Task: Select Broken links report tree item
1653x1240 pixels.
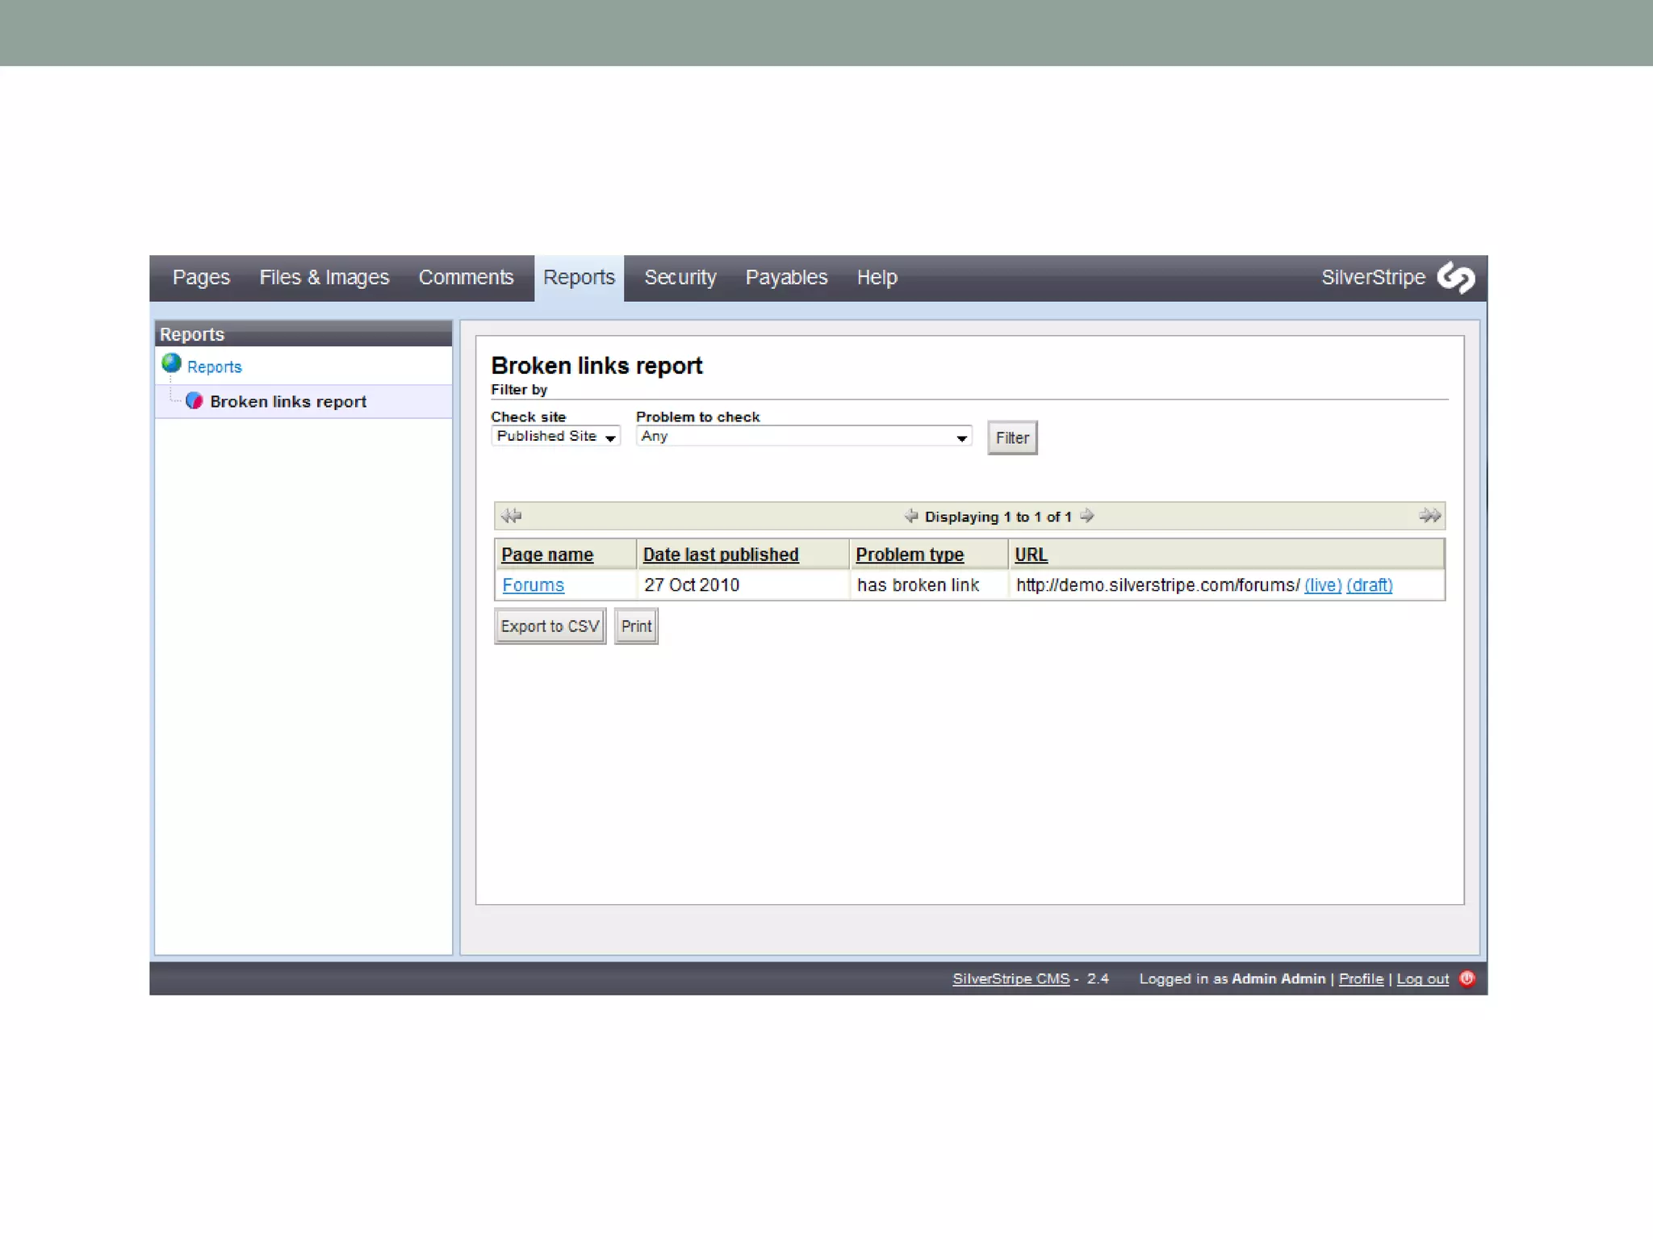Action: tap(288, 402)
